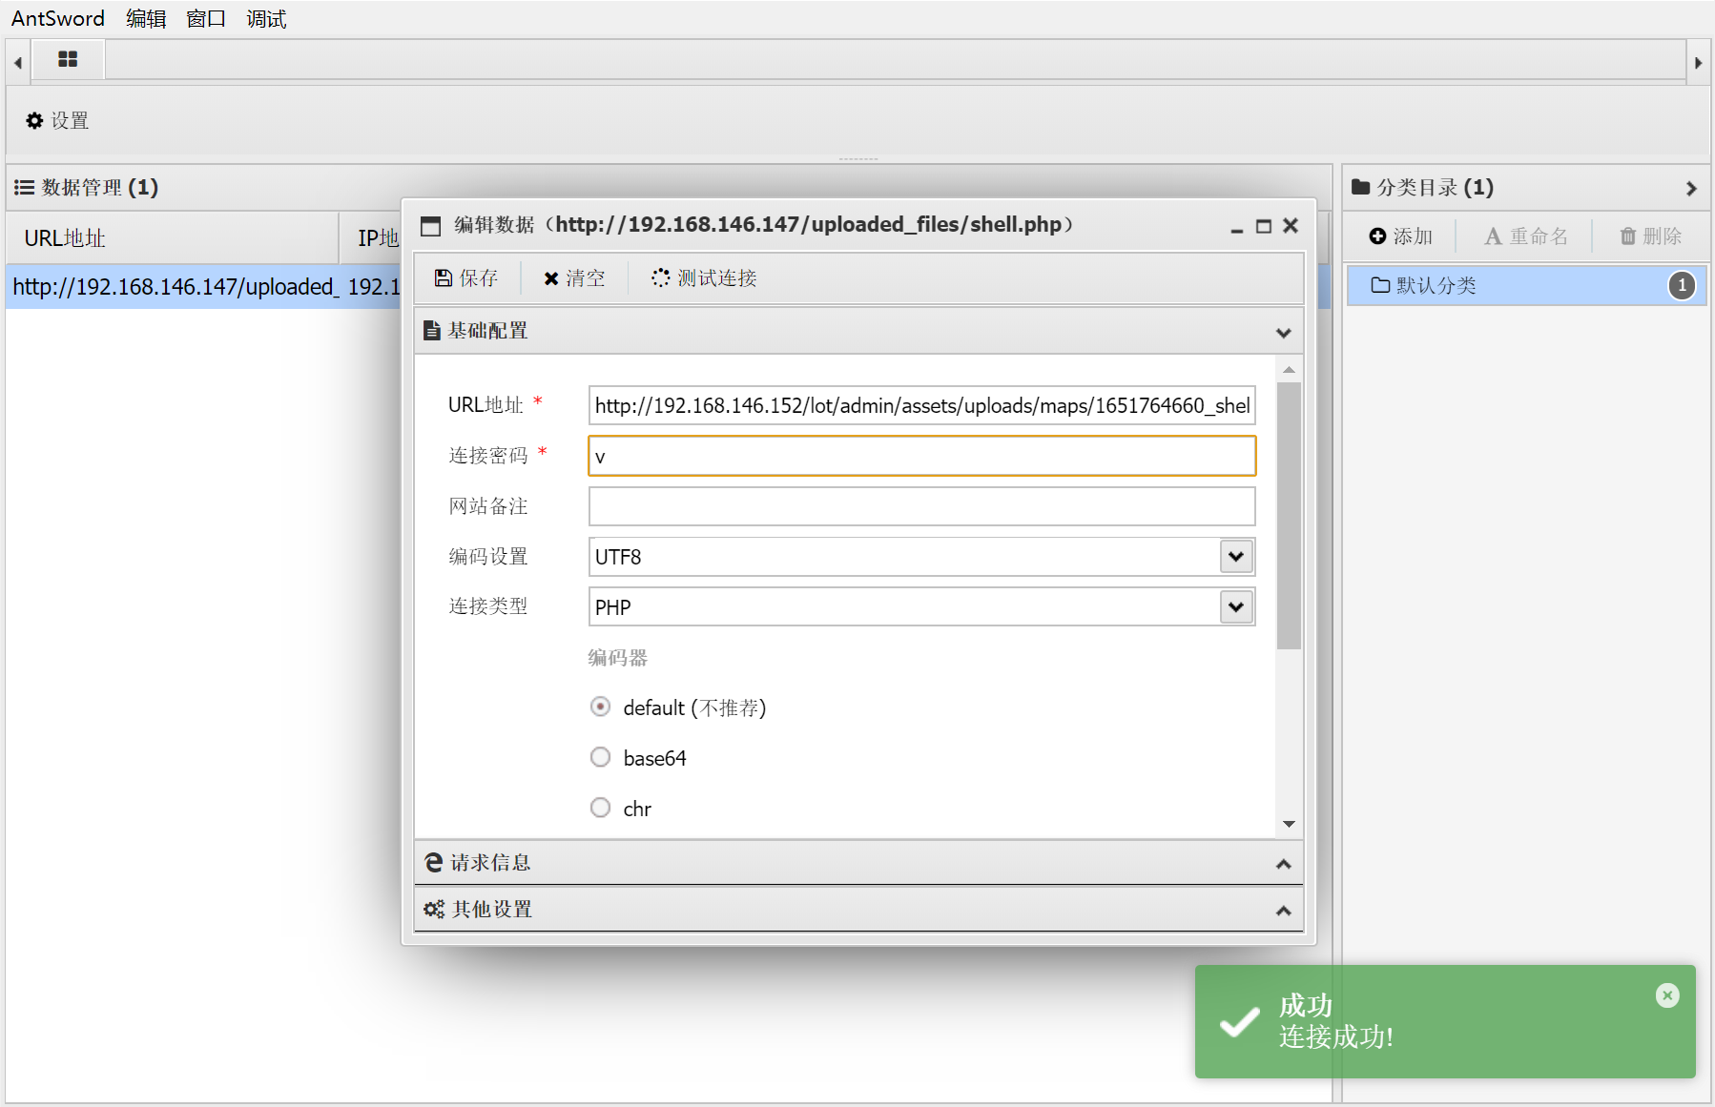Click the 连接成功! notification text
Image resolution: width=1715 pixels, height=1107 pixels.
pyautogui.click(x=1335, y=1036)
